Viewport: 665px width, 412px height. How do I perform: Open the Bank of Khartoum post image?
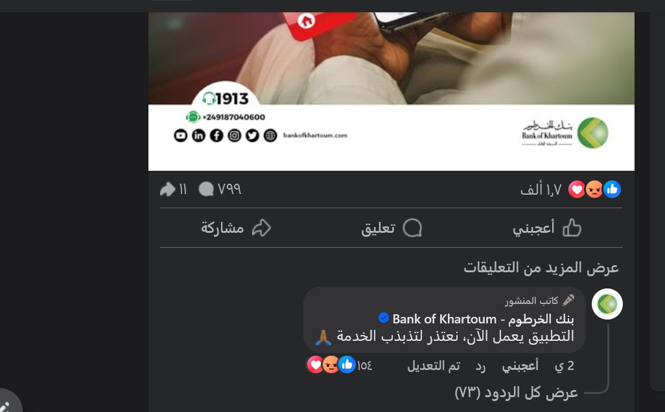391,91
